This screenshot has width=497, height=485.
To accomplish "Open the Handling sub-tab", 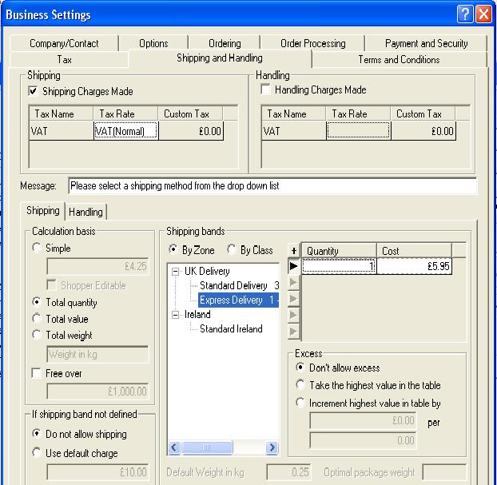I will click(x=85, y=212).
